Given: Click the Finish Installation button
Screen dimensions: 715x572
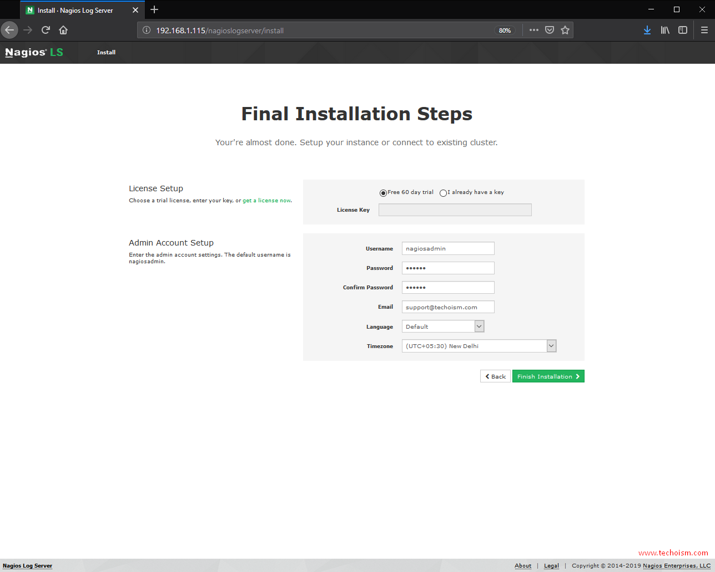Looking at the screenshot, I should (548, 376).
